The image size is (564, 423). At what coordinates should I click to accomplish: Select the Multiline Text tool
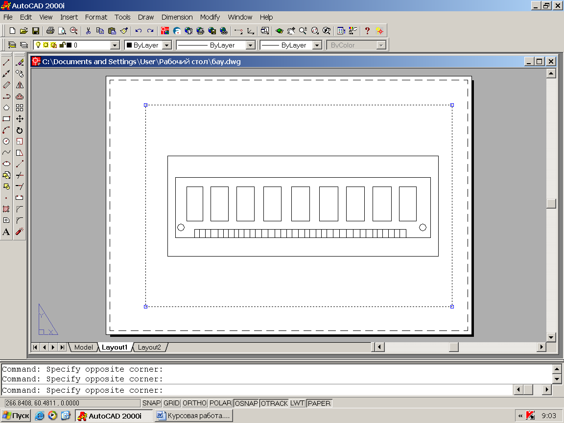tap(6, 232)
